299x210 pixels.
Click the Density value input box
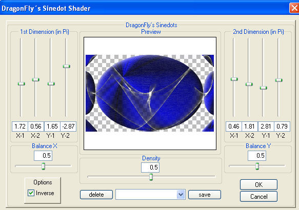150,167
